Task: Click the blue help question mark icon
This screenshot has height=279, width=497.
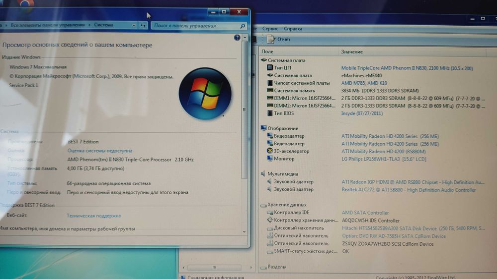Action: (x=237, y=38)
